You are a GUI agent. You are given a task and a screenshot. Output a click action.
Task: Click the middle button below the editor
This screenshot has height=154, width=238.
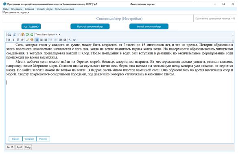tap(29, 139)
